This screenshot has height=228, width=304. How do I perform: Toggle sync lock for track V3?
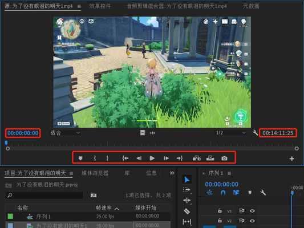pos(242,210)
